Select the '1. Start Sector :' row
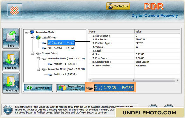 tap(134, 36)
